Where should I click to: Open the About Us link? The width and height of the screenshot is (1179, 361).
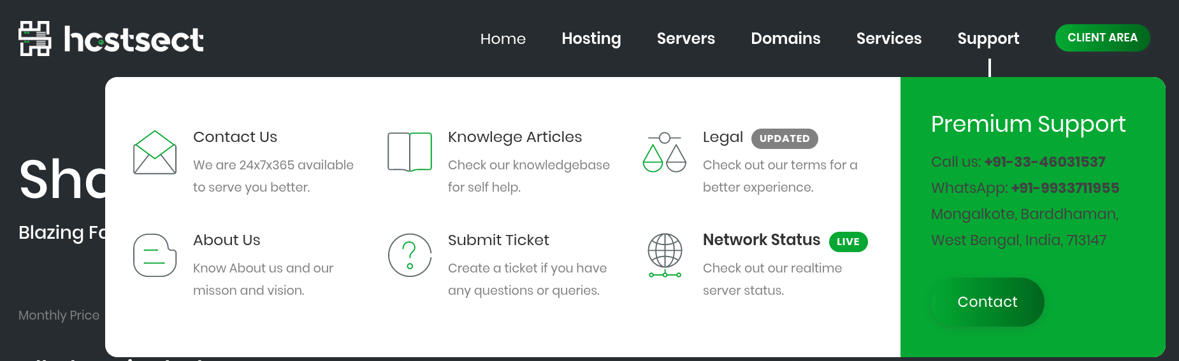[227, 240]
